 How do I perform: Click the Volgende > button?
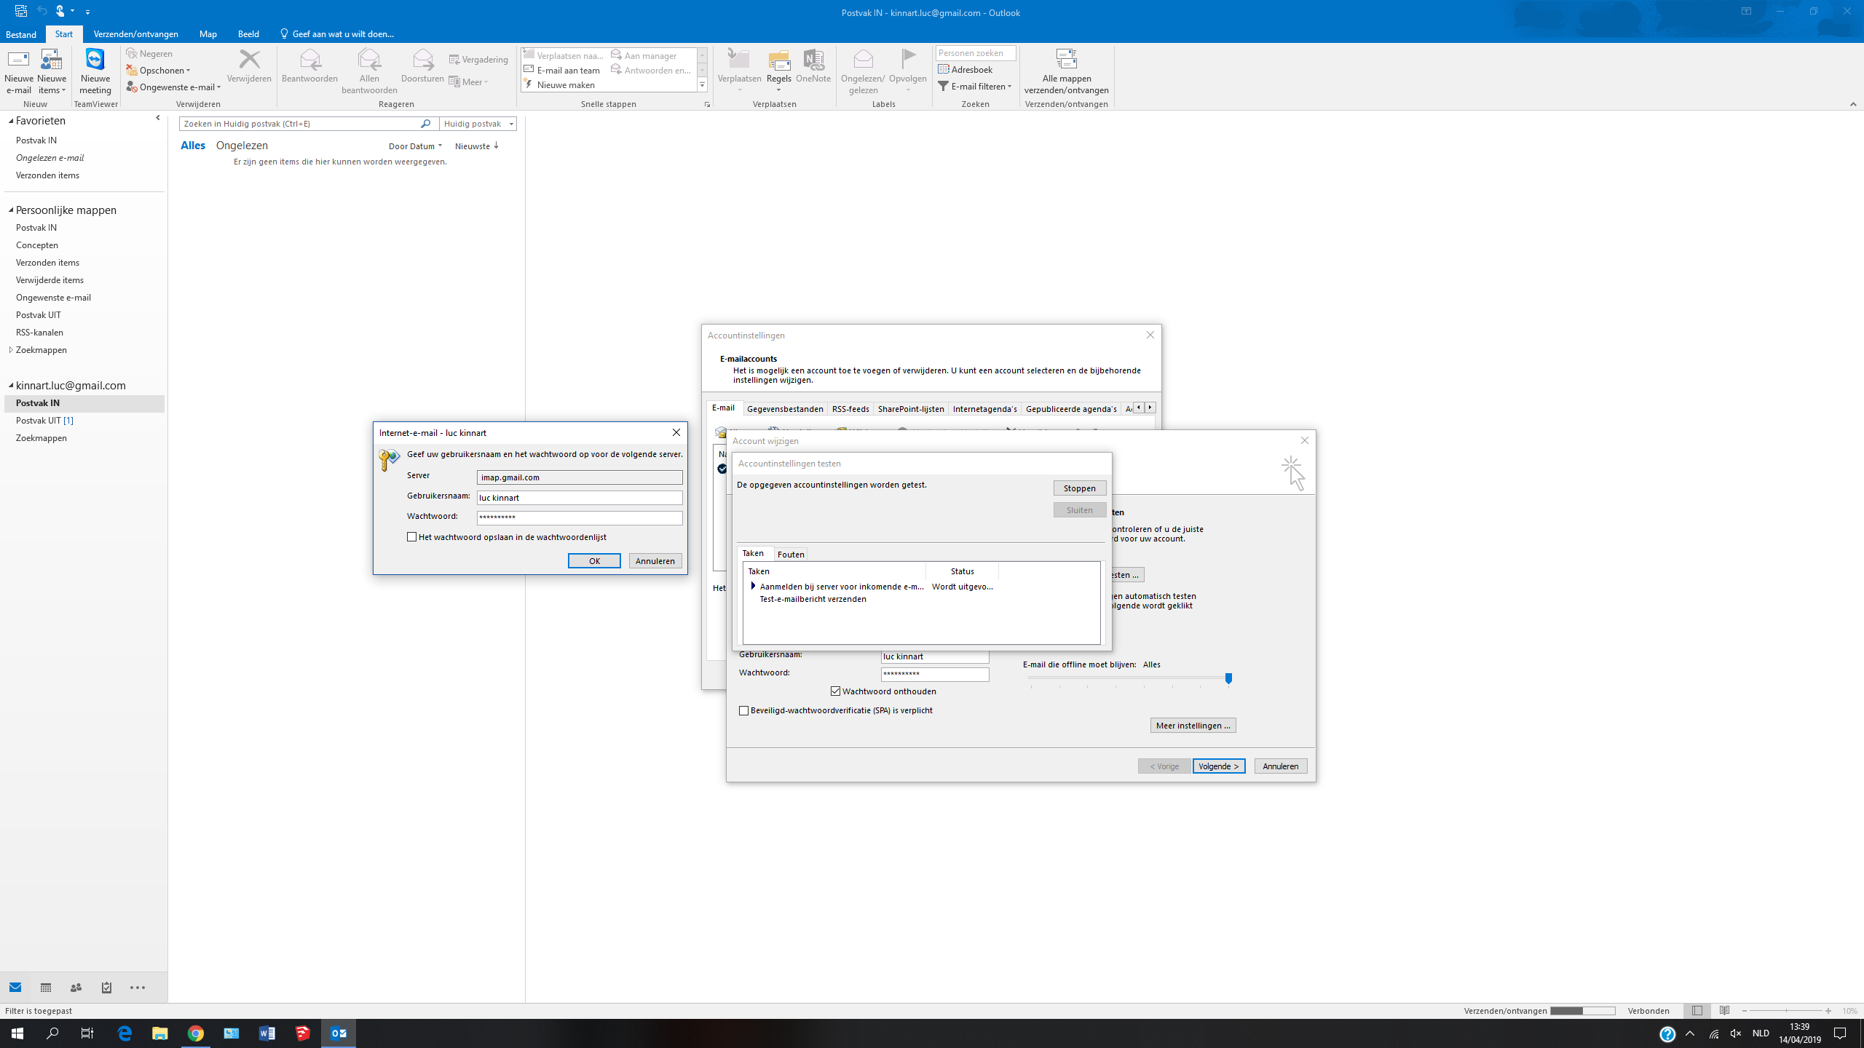pos(1219,766)
